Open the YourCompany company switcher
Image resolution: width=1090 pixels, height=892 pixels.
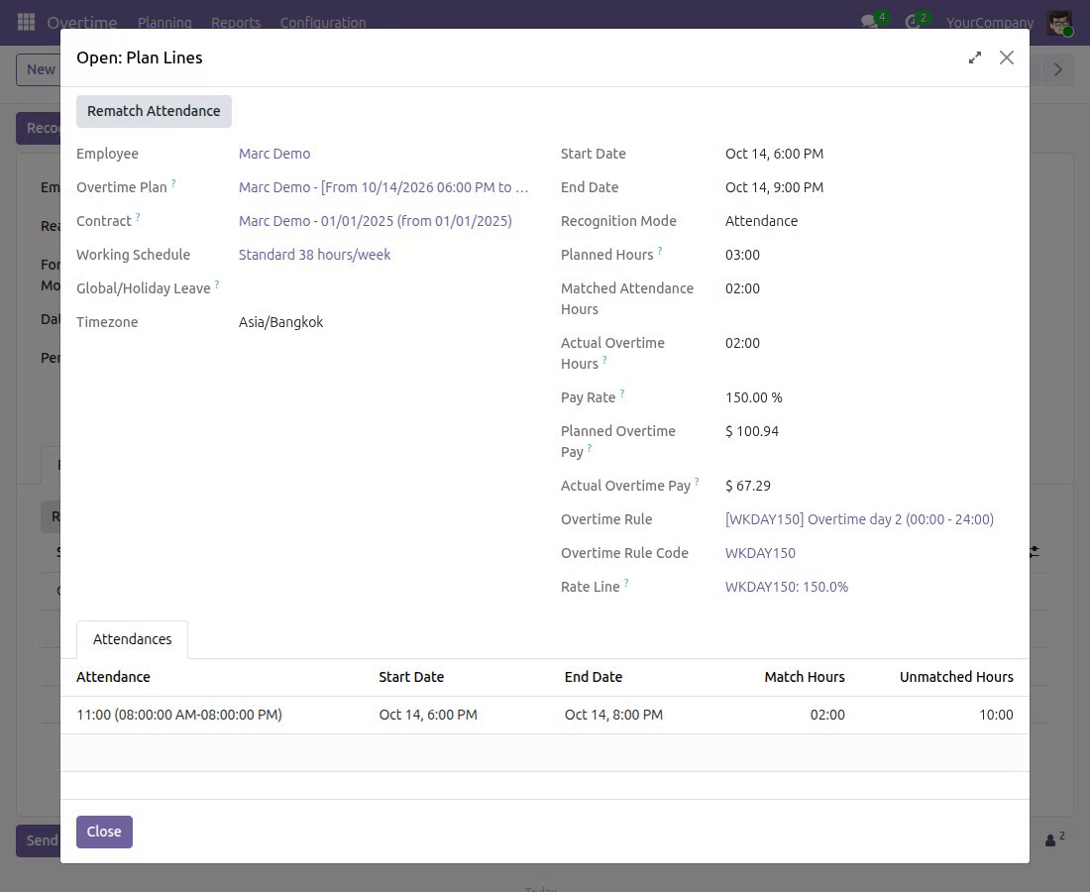[989, 22]
